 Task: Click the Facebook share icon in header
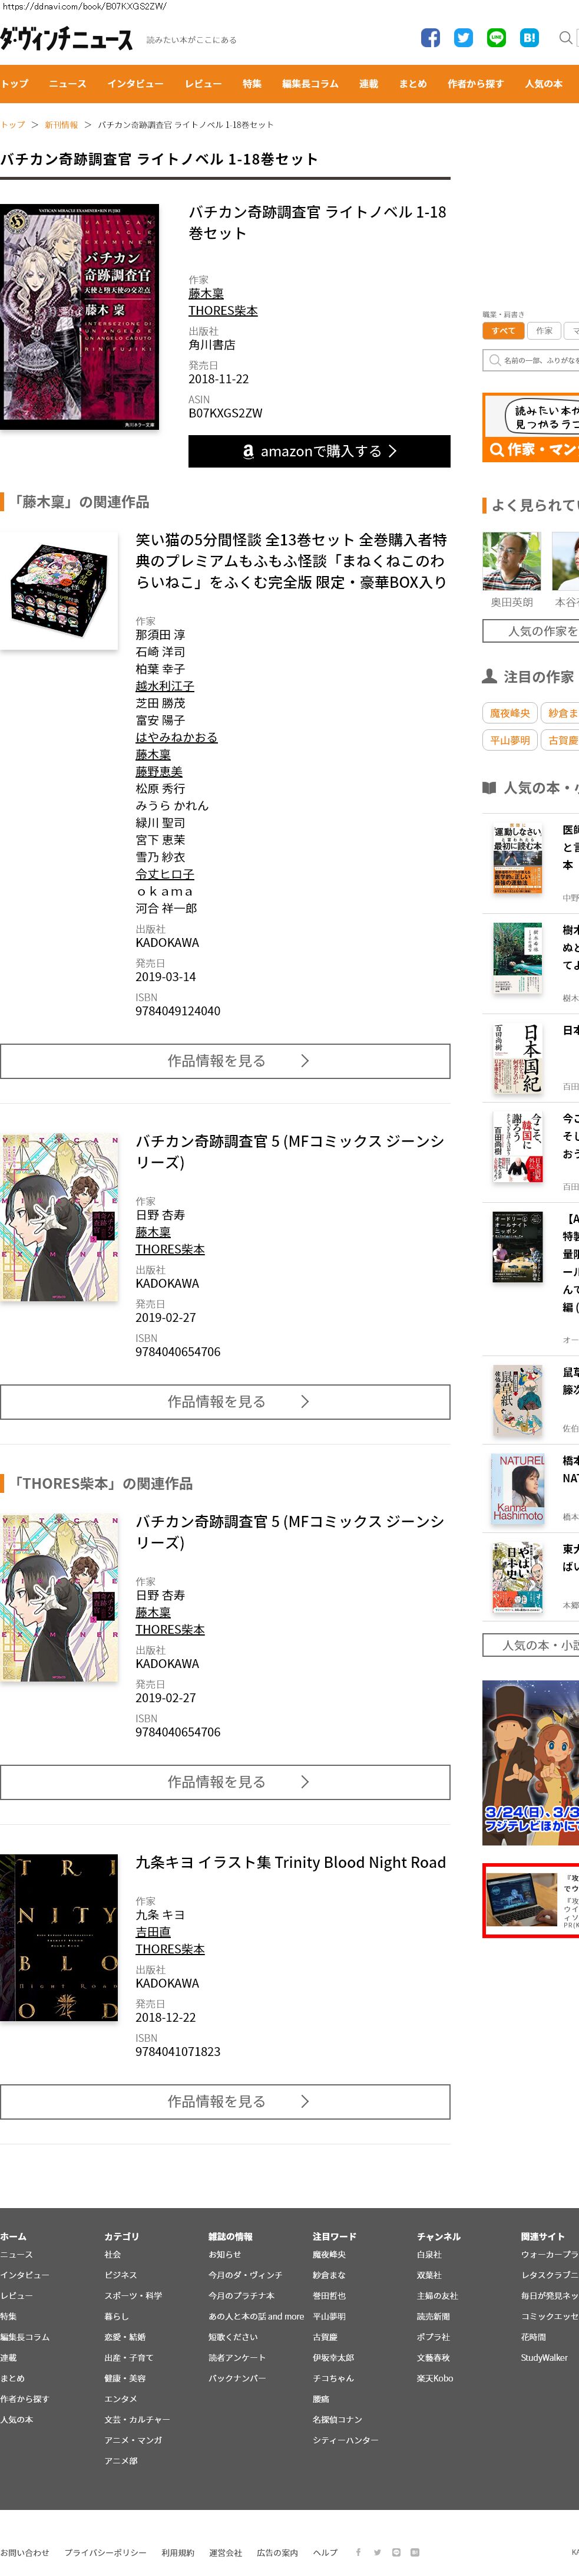(430, 38)
